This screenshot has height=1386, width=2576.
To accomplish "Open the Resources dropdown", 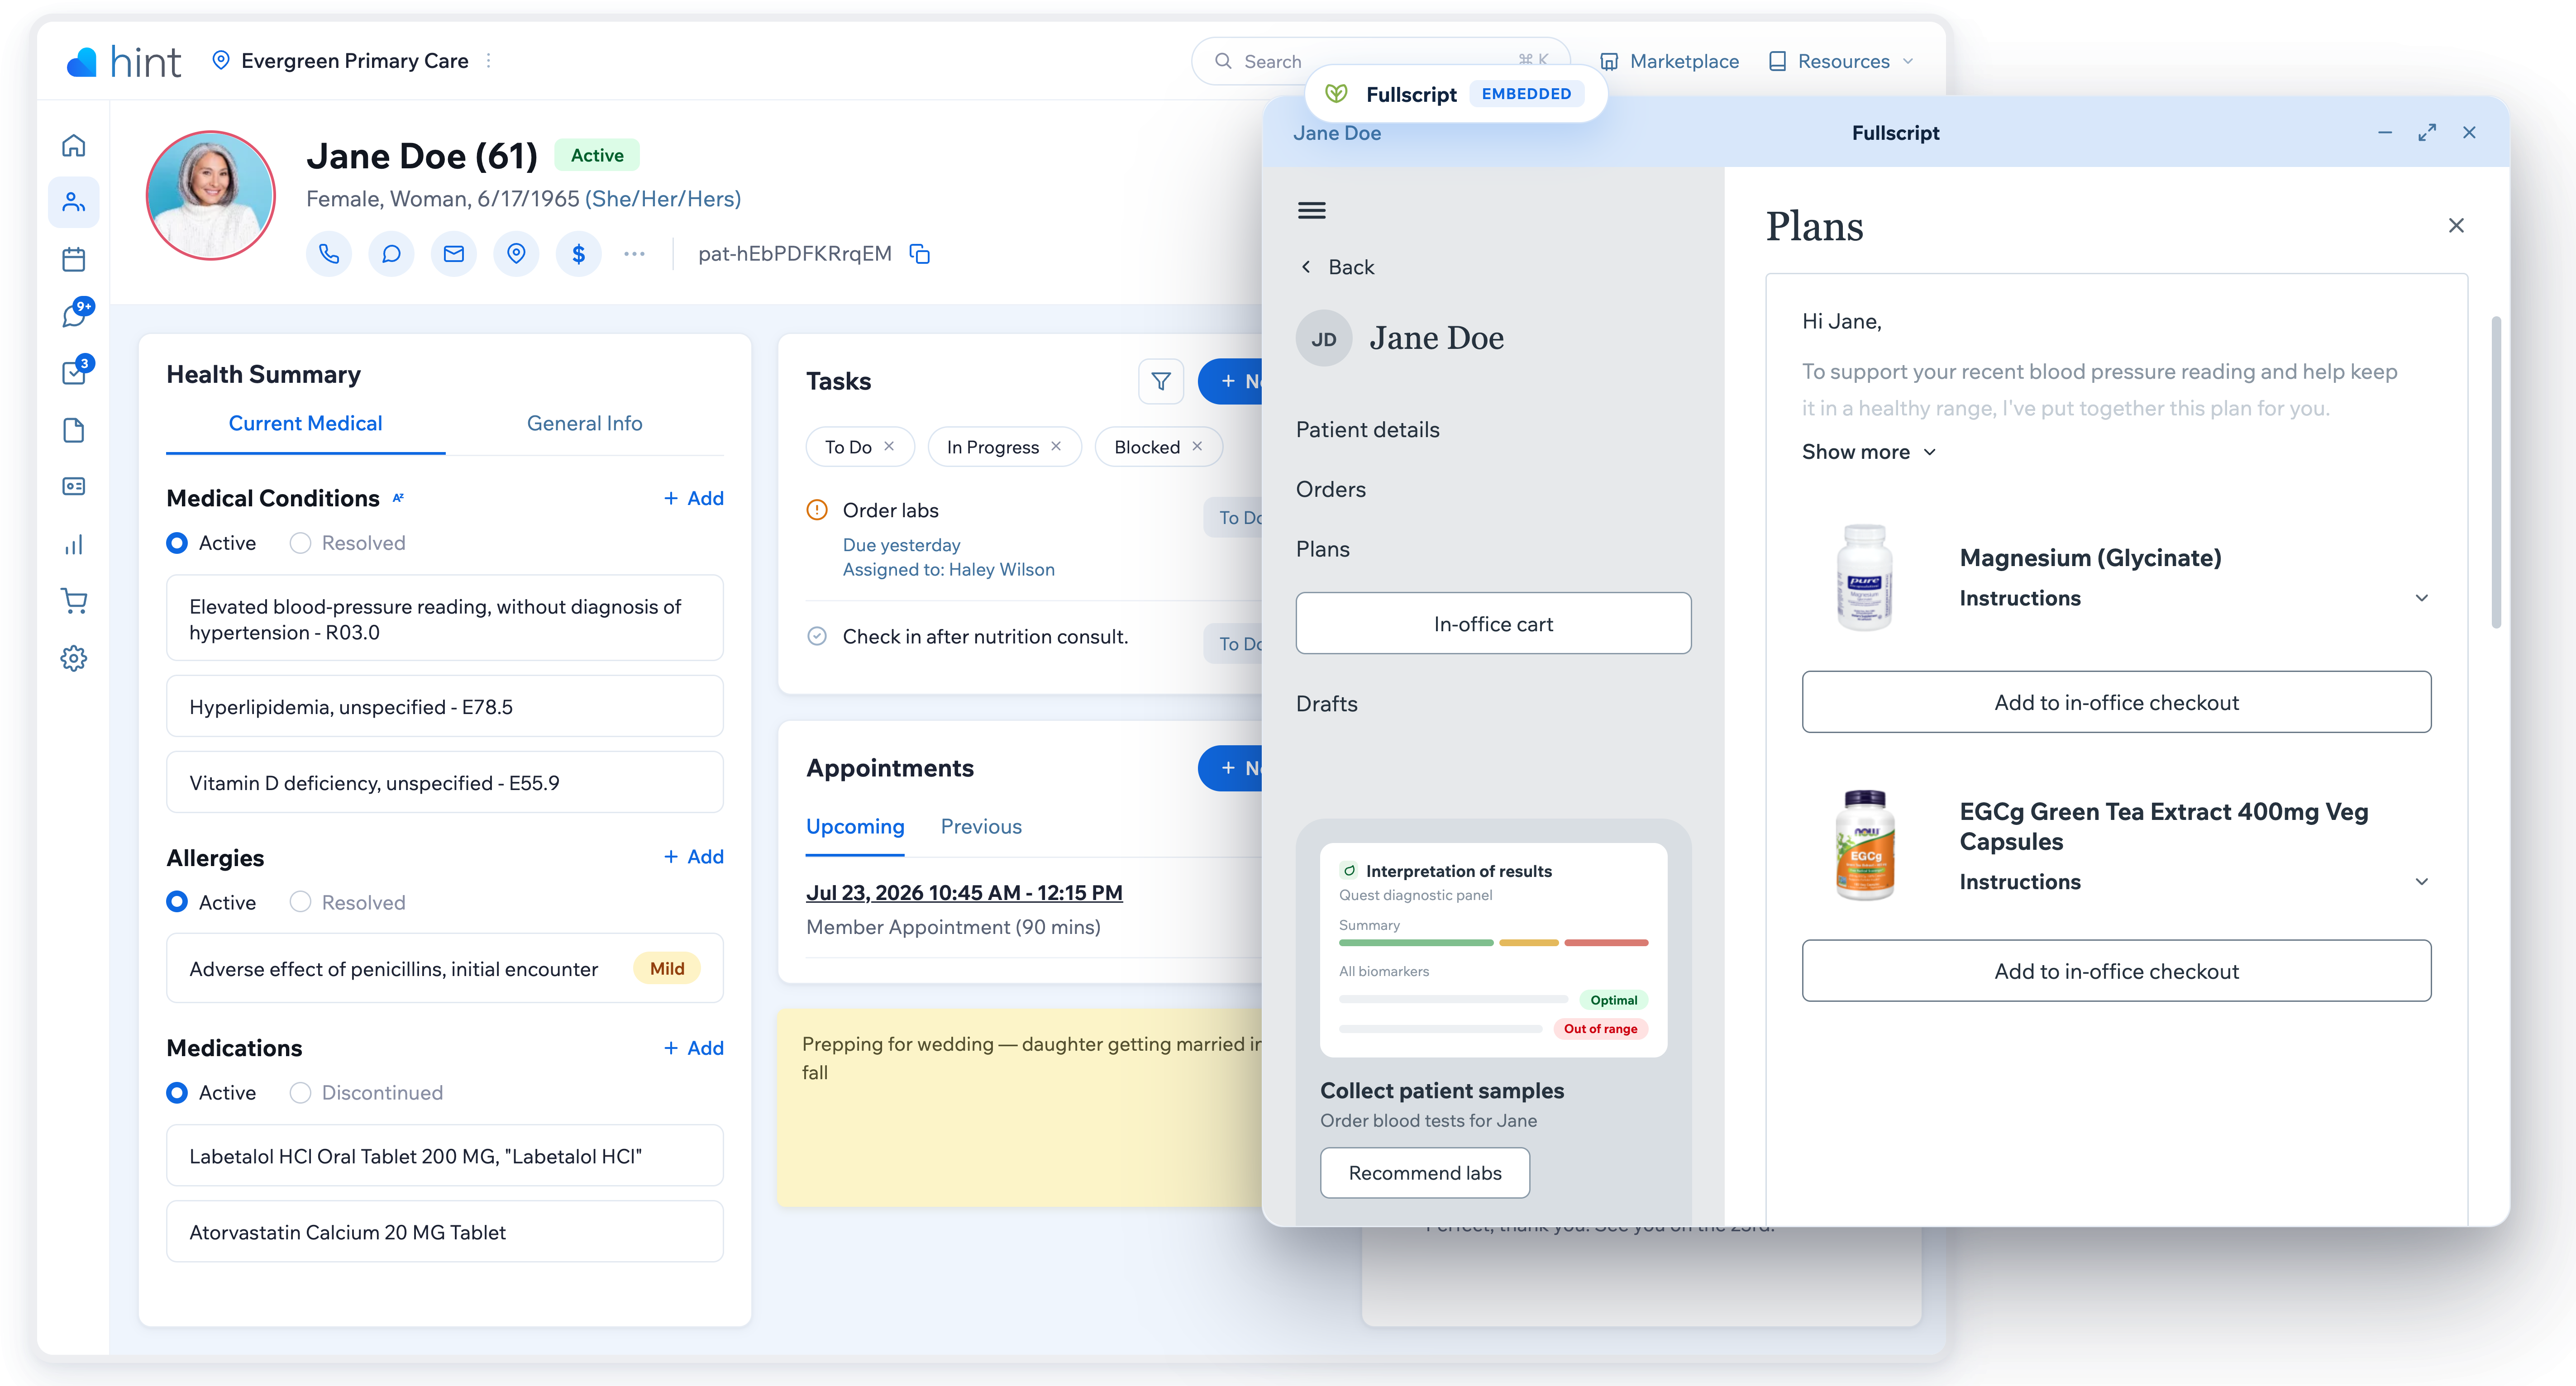I will (x=1841, y=61).
